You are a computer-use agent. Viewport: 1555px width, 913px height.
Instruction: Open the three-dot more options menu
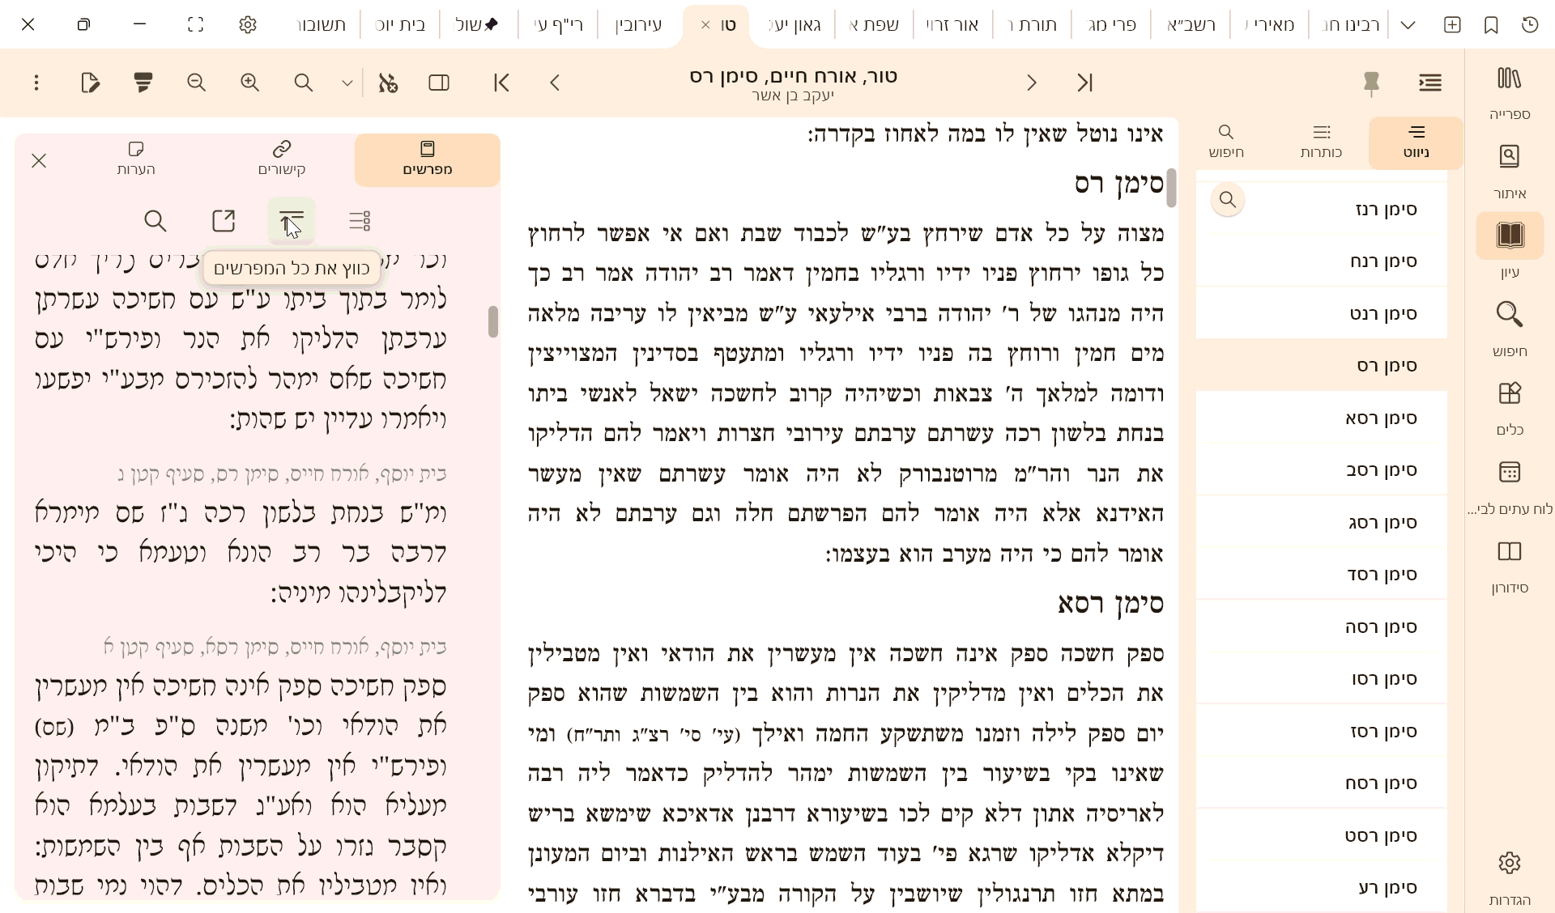click(36, 83)
